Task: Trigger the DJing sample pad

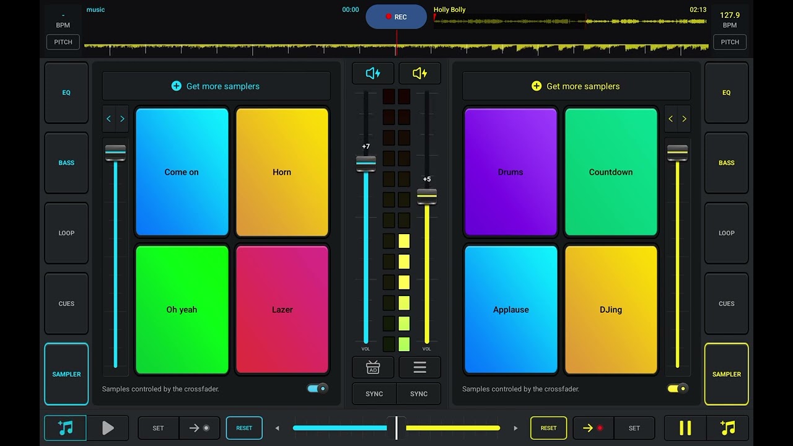Action: pyautogui.click(x=611, y=310)
